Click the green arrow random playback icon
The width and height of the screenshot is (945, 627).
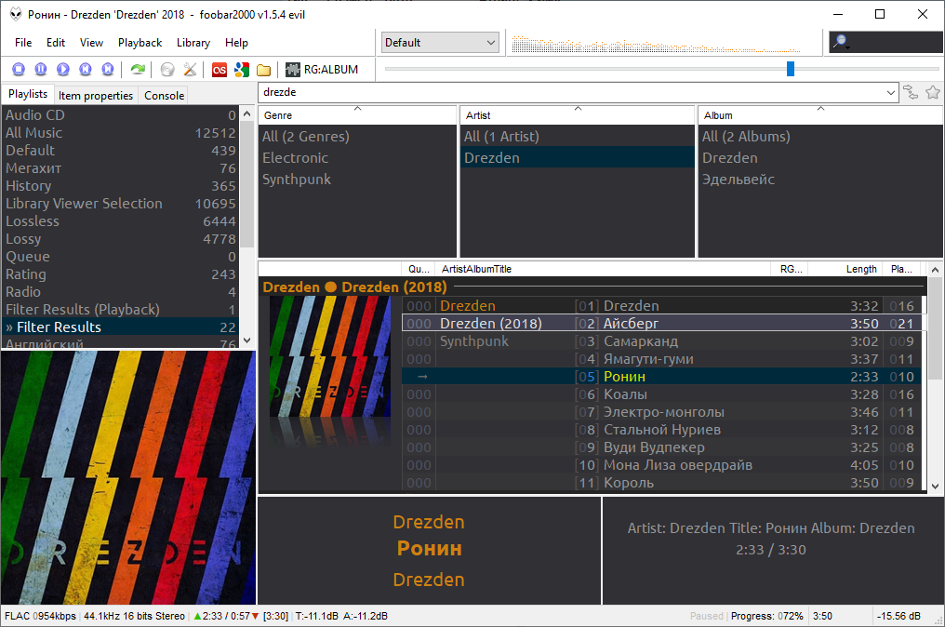pyautogui.click(x=138, y=69)
